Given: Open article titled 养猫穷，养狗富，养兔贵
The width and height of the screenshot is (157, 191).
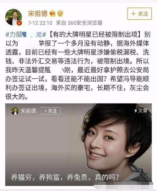Looking at the screenshot, I should pyautogui.click(x=65, y=177).
